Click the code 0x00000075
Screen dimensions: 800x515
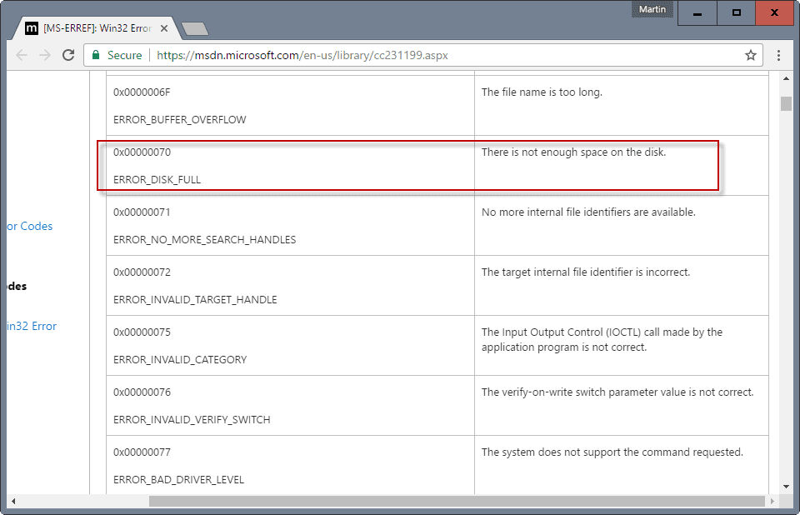142,332
